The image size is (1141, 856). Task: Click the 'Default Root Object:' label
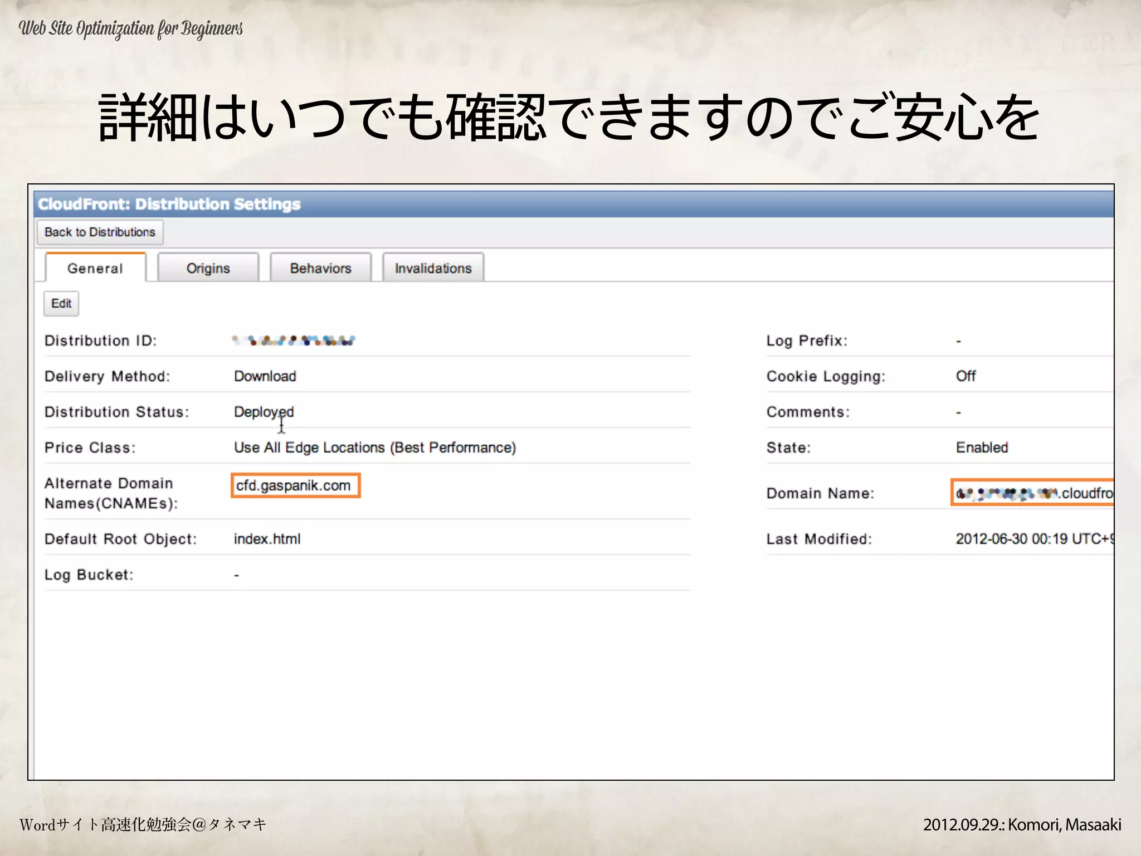click(x=121, y=539)
